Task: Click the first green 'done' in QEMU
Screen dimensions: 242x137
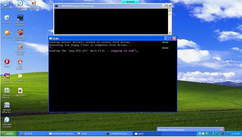Action: pos(165,42)
